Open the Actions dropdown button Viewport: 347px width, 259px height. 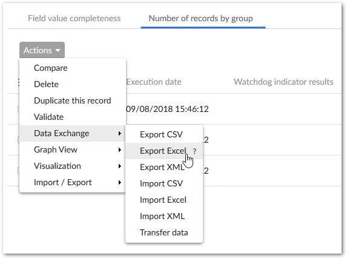pos(42,50)
